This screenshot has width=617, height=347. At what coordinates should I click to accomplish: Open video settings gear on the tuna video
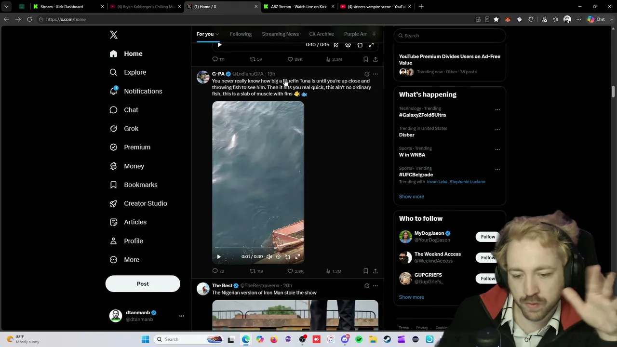click(278, 257)
